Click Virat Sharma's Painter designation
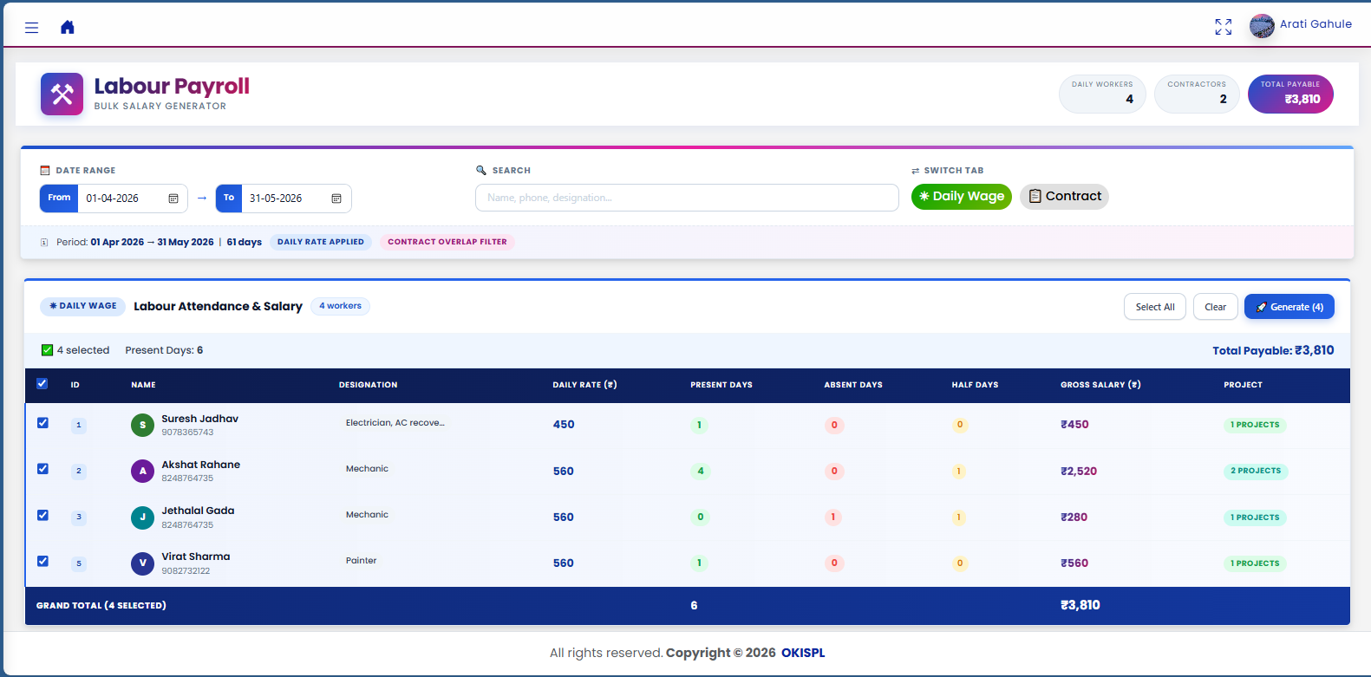The image size is (1371, 677). click(361, 561)
